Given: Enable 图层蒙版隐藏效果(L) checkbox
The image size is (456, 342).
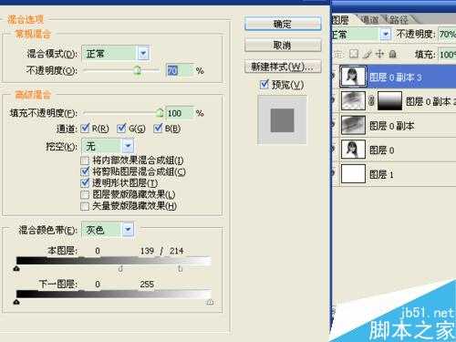Looking at the screenshot, I should coord(85,194).
